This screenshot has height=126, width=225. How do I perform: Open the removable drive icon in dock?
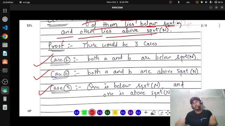click(5, 99)
